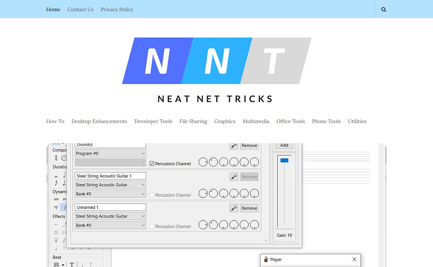Click the blue Gain slider handle
433x267 pixels.
(284, 160)
